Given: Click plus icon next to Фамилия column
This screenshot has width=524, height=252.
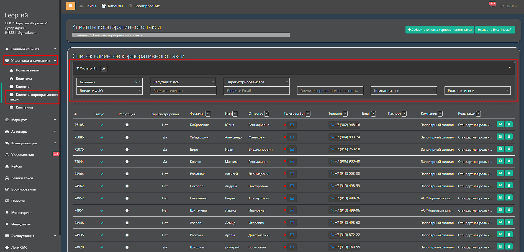Looking at the screenshot, I should [208, 114].
